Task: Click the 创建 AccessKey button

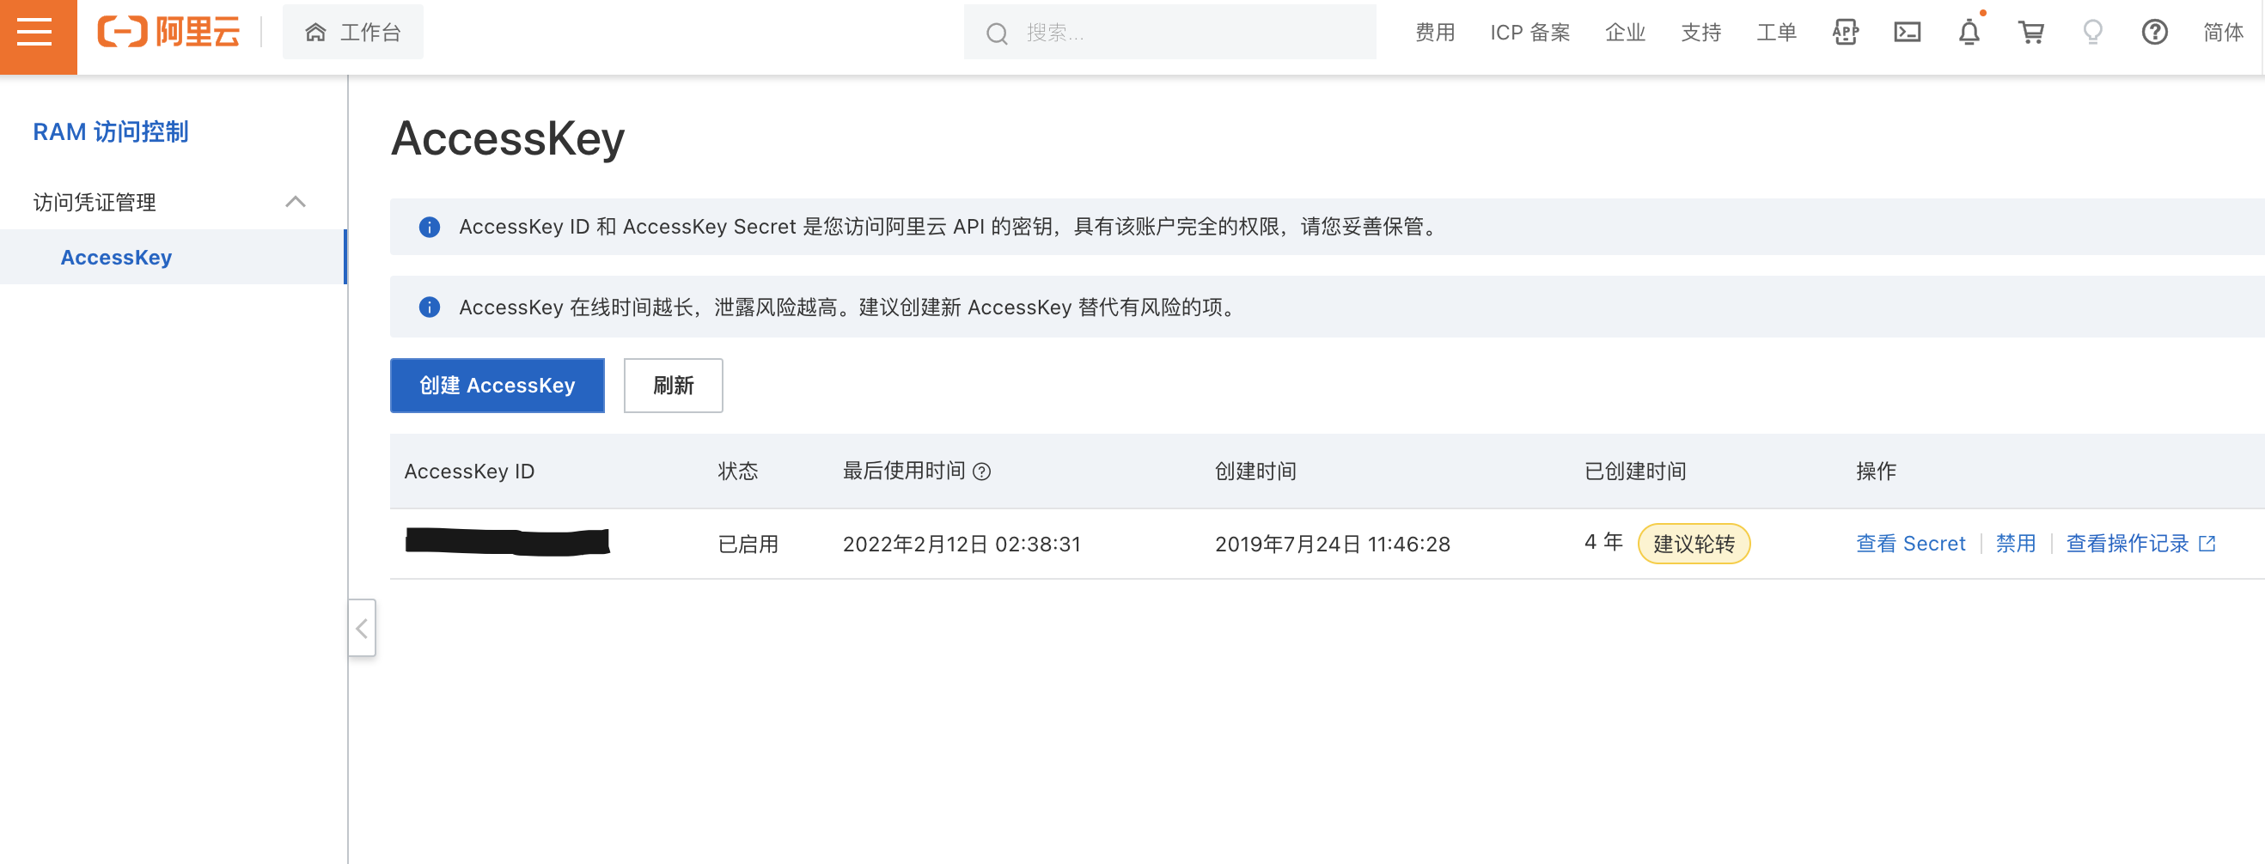Action: [497, 385]
